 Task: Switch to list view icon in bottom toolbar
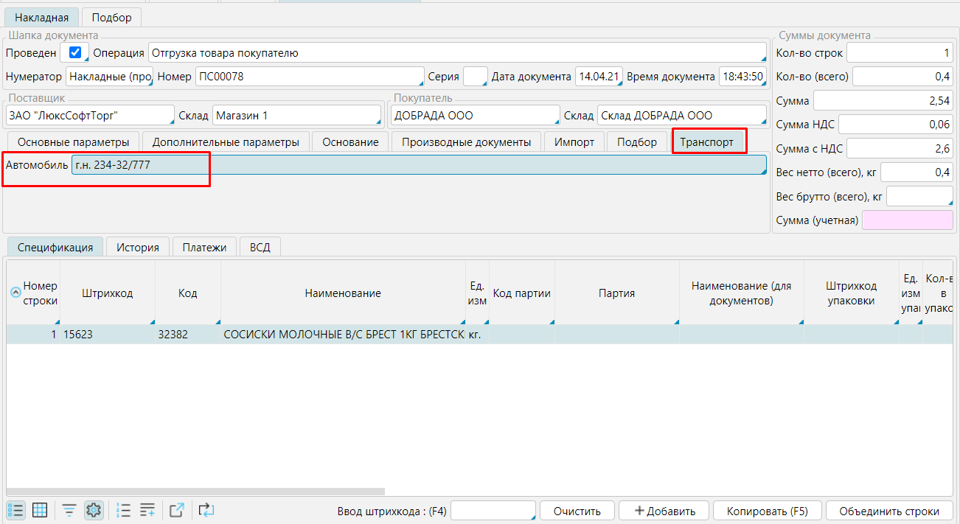(x=15, y=510)
